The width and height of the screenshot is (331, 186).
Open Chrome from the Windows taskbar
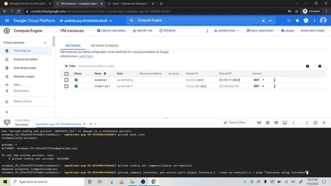pyautogui.click(x=154, y=181)
